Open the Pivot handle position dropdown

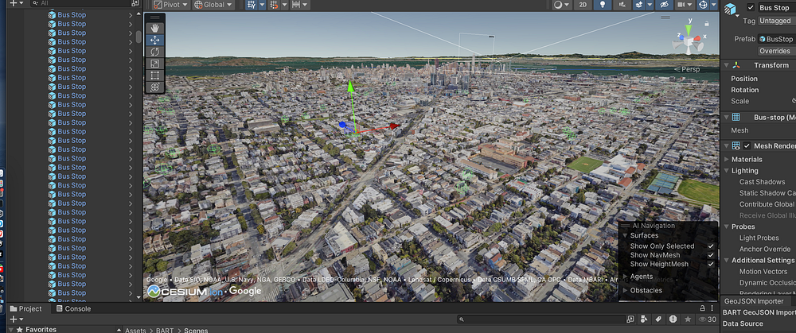coord(170,5)
